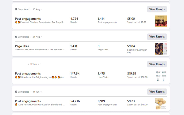View Results for the 11 Jun ad
This screenshot has height=115, width=184.
coord(157,91)
